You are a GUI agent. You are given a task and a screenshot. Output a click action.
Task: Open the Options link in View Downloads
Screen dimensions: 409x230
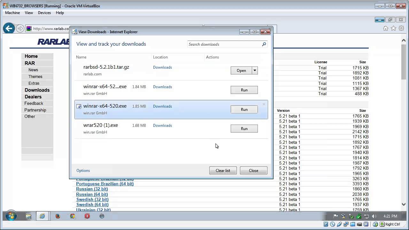[x=83, y=171]
